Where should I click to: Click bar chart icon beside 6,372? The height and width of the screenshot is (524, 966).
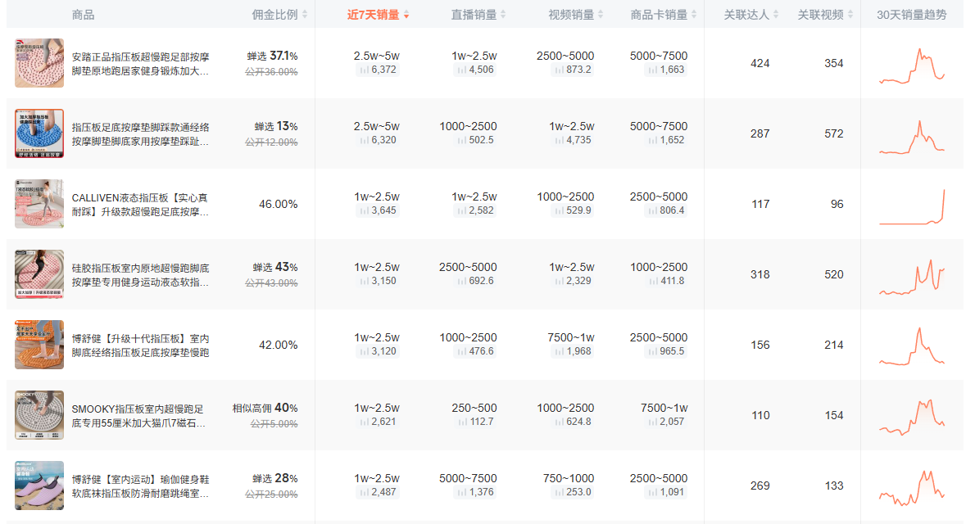coord(363,70)
